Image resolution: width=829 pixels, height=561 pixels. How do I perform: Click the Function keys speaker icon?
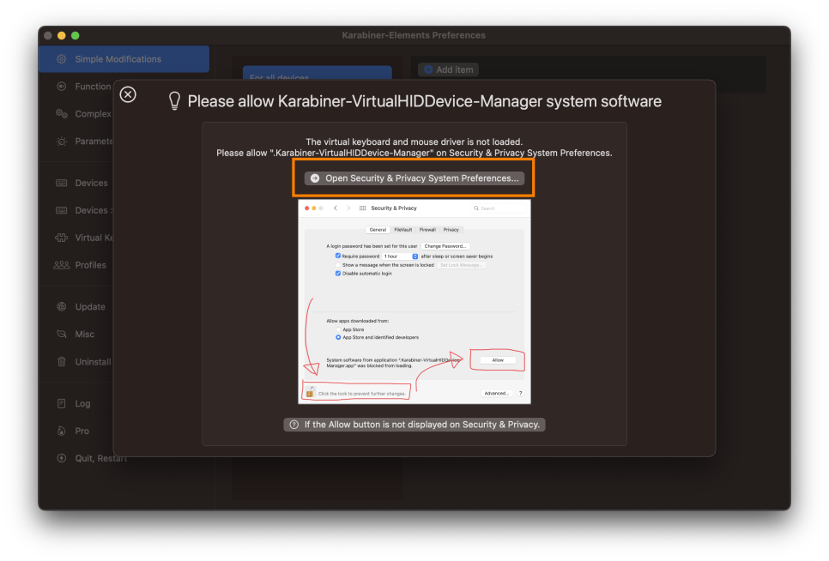[x=61, y=87]
